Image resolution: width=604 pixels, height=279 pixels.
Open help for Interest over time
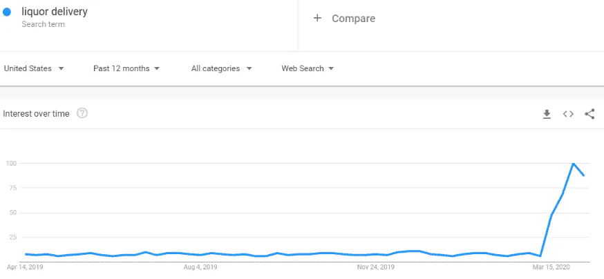click(82, 113)
